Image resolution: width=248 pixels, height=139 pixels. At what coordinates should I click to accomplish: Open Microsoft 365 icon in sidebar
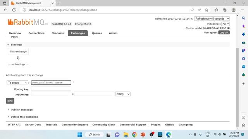(243, 59)
